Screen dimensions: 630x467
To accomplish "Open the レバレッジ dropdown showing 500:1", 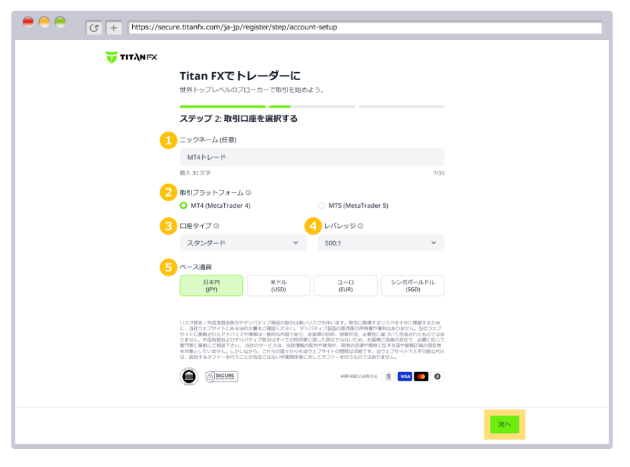I will click(x=381, y=243).
